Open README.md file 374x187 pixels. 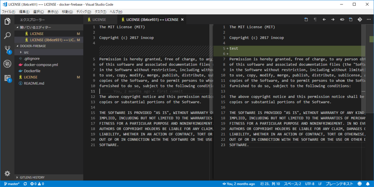coord(49,83)
